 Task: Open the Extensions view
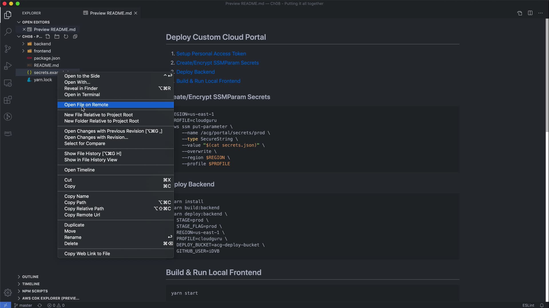click(8, 100)
